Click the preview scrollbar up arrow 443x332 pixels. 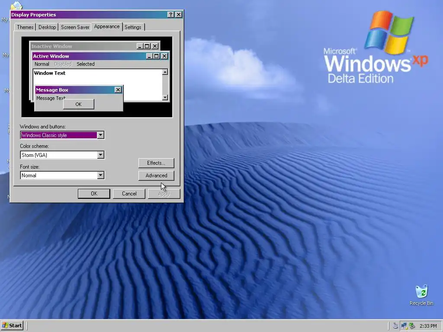click(165, 72)
